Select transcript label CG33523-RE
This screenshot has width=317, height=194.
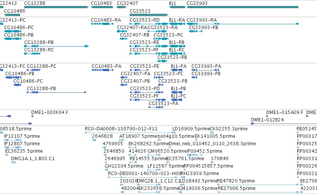tap(145, 42)
